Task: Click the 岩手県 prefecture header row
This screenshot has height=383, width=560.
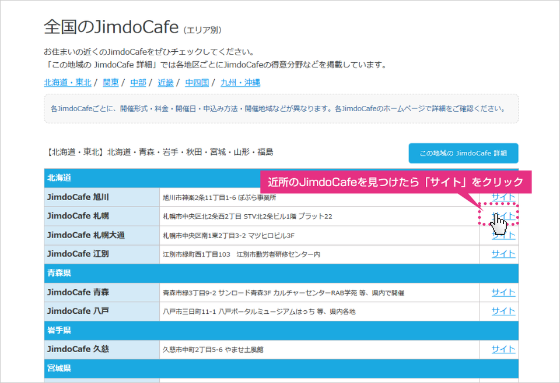Action: 281,330
